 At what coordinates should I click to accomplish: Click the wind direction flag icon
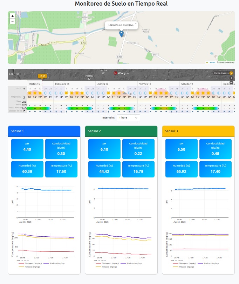click(24, 111)
